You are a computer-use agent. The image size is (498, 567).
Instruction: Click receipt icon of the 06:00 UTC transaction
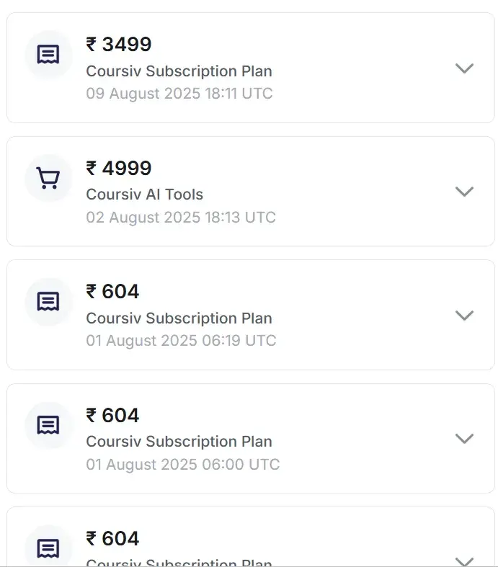pyautogui.click(x=48, y=425)
